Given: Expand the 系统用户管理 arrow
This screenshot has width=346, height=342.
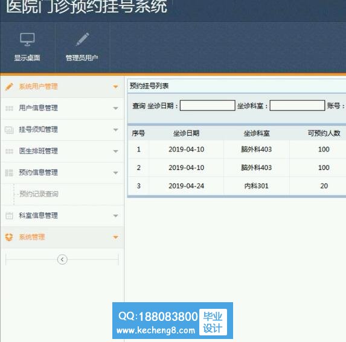Looking at the screenshot, I should 115,87.
